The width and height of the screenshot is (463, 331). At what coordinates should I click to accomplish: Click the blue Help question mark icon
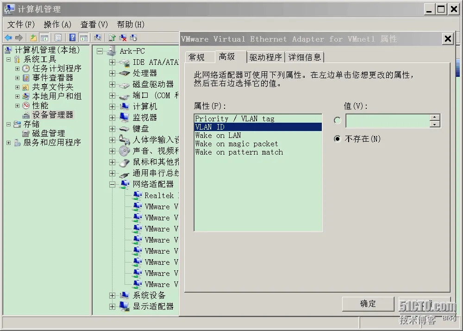[x=72, y=38]
